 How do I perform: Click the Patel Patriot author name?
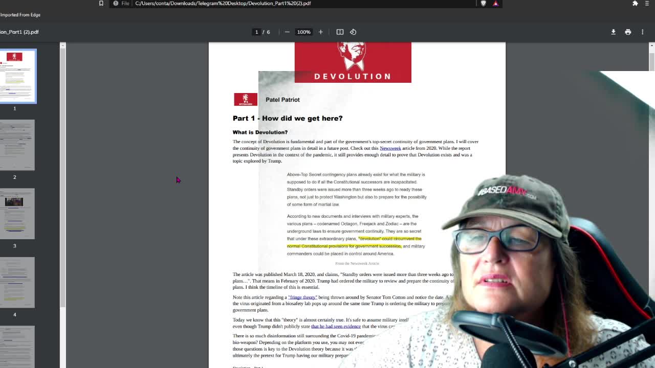coord(282,100)
